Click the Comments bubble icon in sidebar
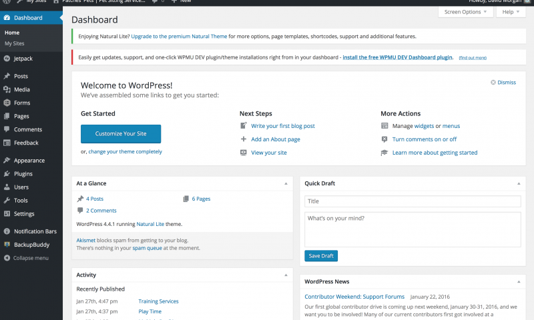534x320 pixels. click(7, 129)
